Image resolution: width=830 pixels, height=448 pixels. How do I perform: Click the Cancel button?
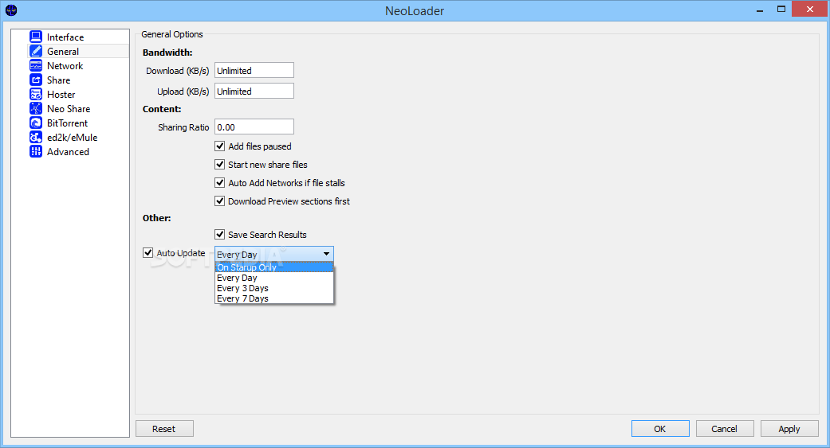(725, 428)
